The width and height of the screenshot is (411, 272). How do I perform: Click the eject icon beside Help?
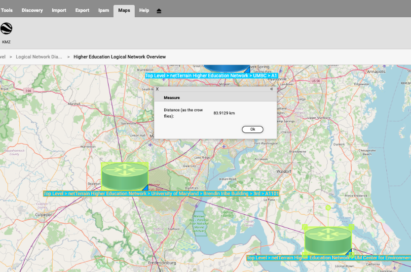(159, 11)
